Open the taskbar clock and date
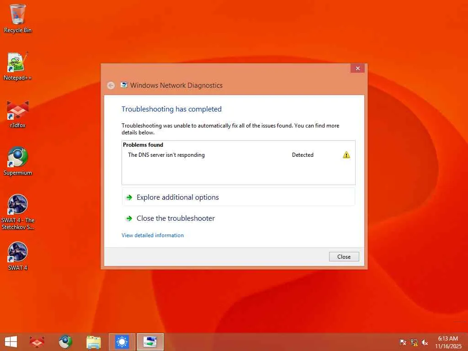This screenshot has height=351, width=468. click(x=448, y=342)
